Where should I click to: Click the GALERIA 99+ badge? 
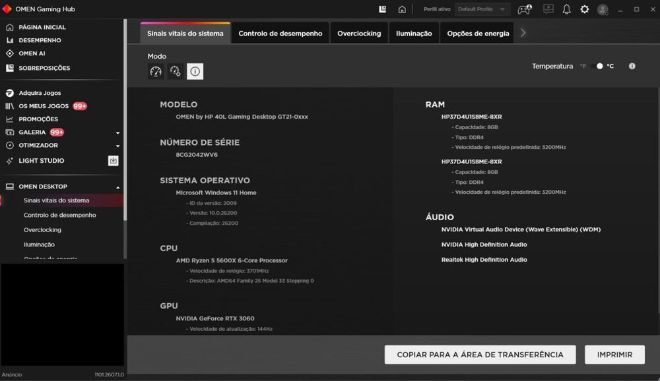(x=56, y=132)
